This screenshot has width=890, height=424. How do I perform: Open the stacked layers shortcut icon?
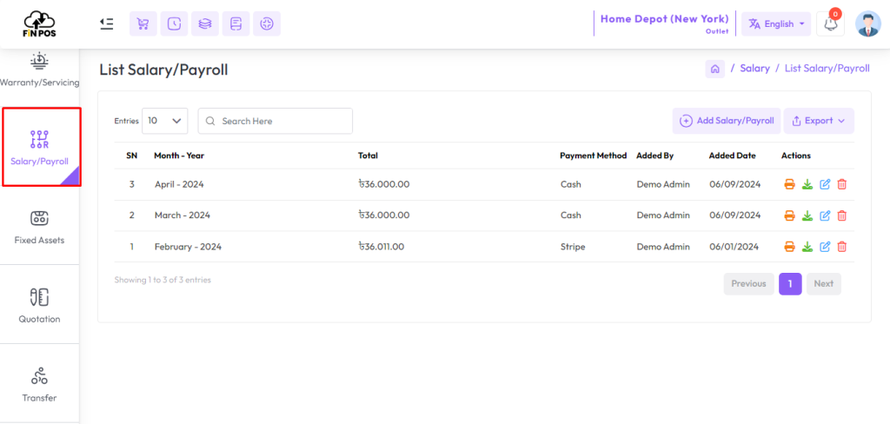pos(205,23)
